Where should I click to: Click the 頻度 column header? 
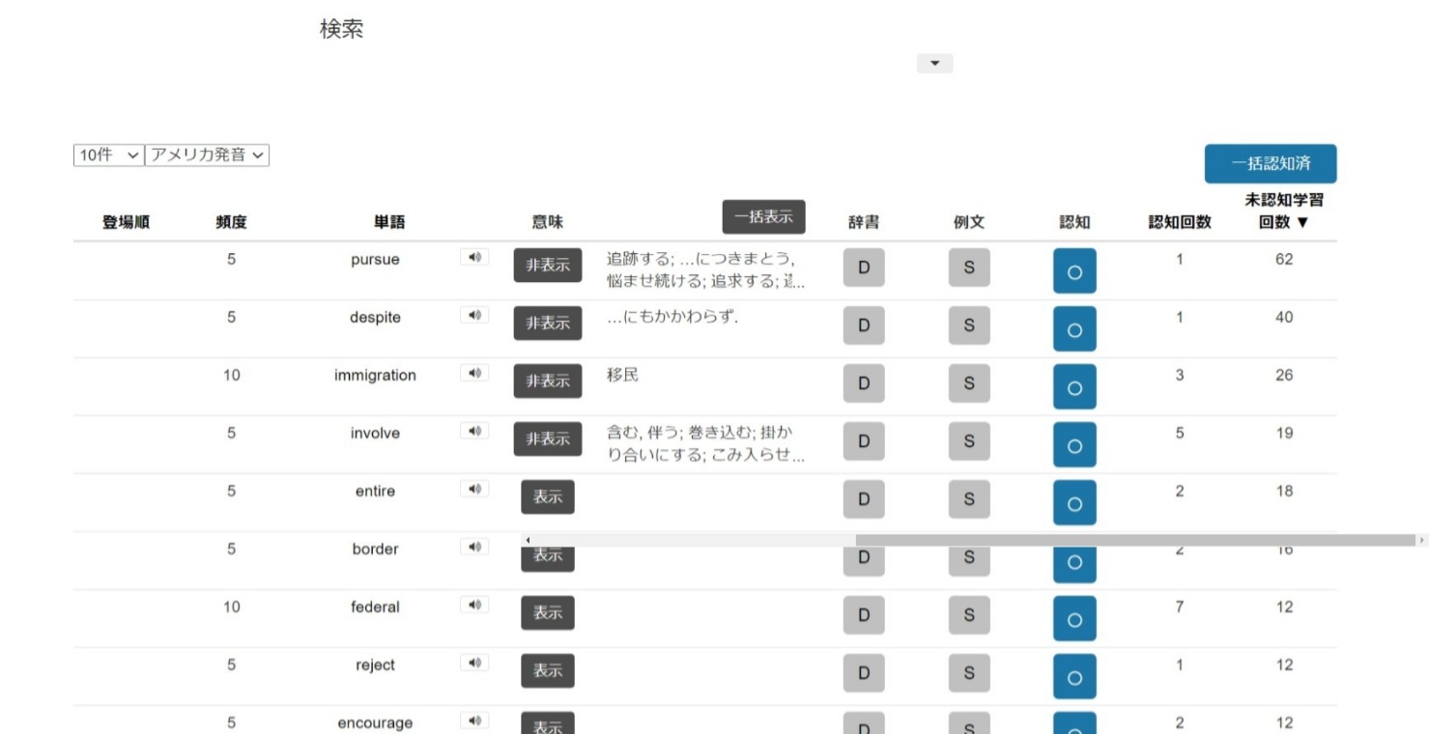coord(231,222)
